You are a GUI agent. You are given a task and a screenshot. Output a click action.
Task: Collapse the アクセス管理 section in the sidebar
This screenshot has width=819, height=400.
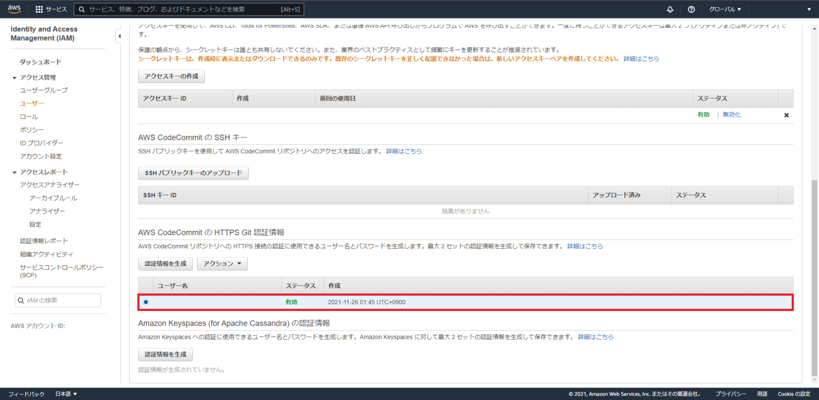(x=15, y=77)
